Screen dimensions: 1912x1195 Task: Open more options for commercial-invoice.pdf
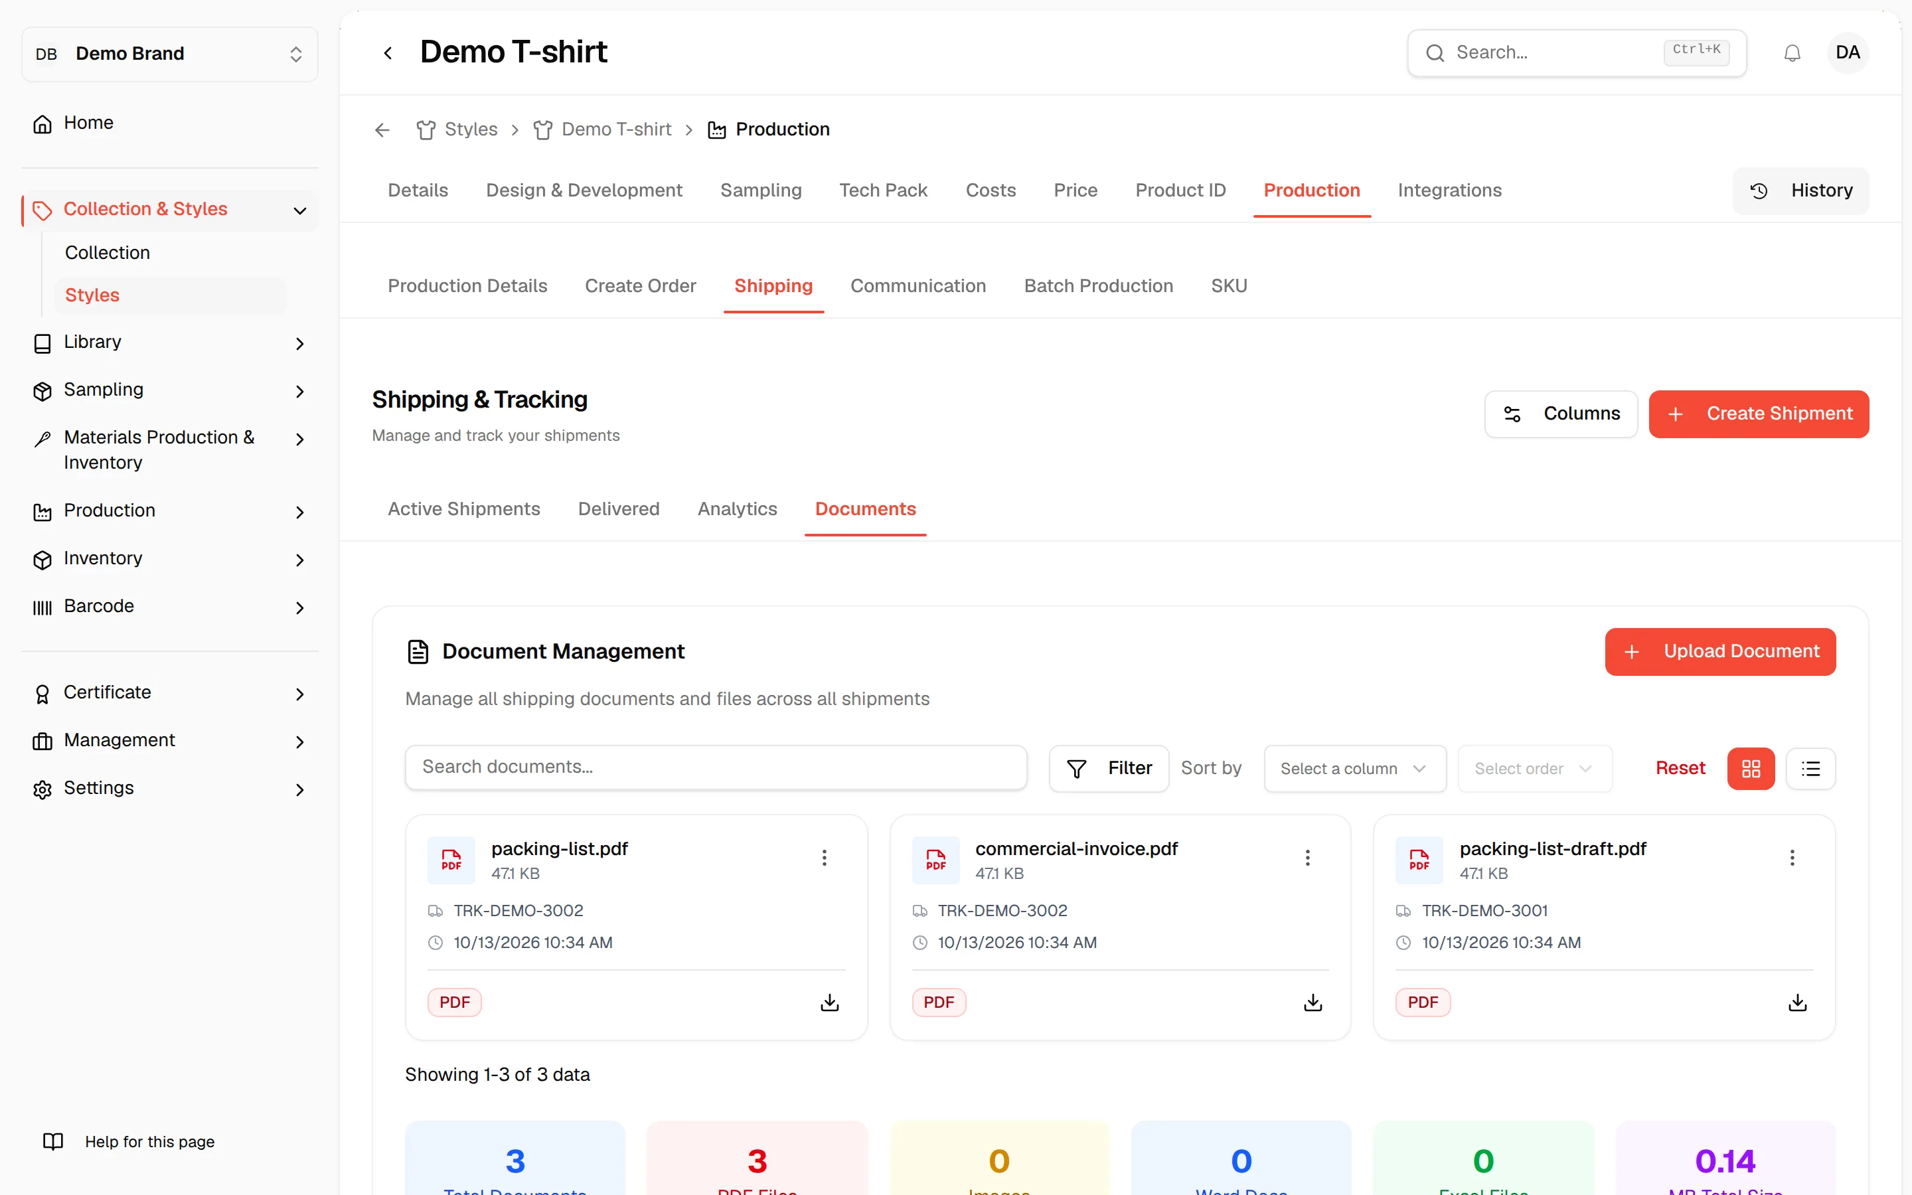[x=1308, y=858]
